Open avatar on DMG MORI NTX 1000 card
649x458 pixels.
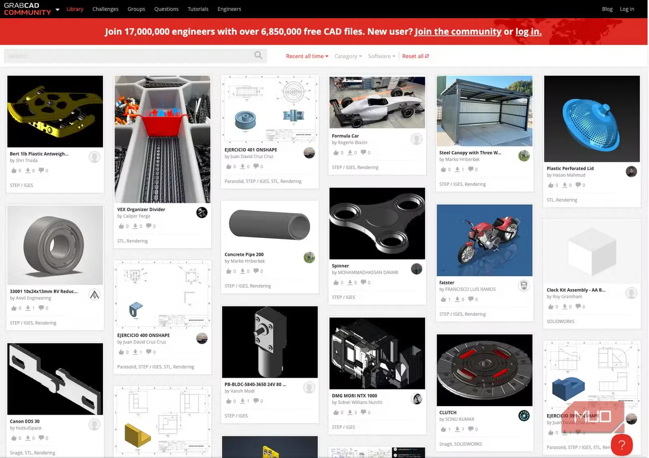pyautogui.click(x=417, y=399)
